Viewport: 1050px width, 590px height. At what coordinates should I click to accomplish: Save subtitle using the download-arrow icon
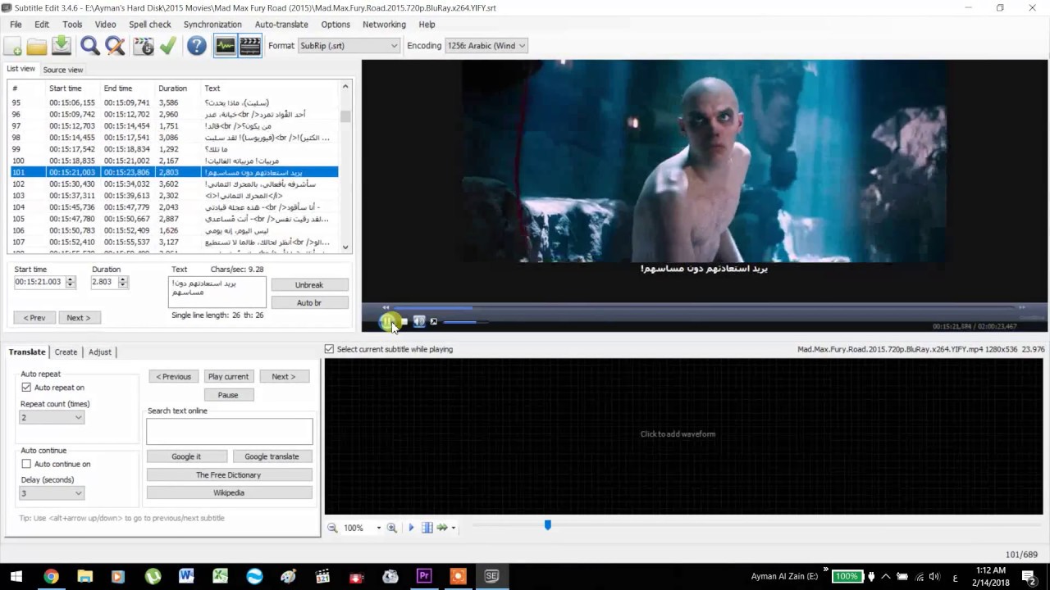pos(62,46)
